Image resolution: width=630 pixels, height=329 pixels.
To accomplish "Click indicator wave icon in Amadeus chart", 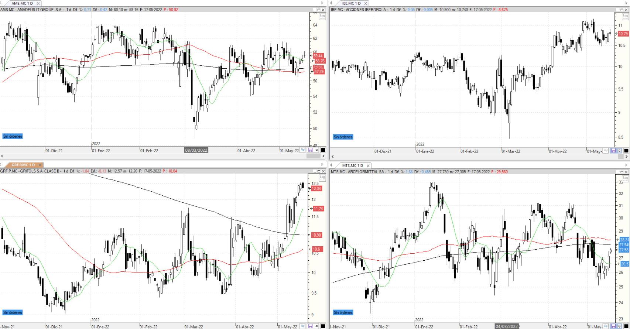I will [x=303, y=150].
